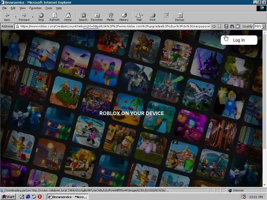The width and height of the screenshot is (267, 200).
Task: Click the Downloading picture status bar text
Action: tap(87, 190)
